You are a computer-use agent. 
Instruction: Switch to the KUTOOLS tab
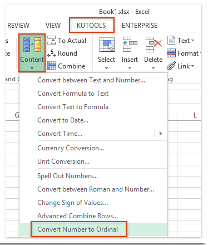91,25
